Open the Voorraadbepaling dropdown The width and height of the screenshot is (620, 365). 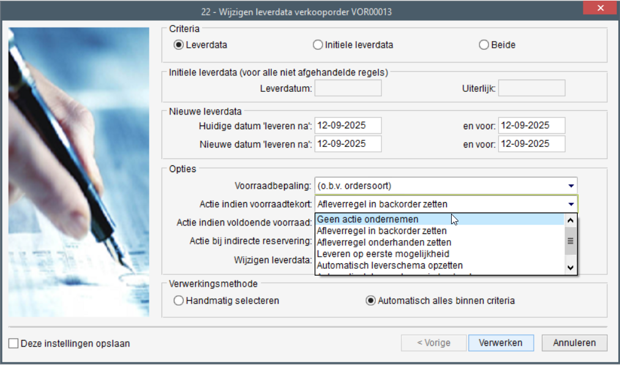coord(570,186)
